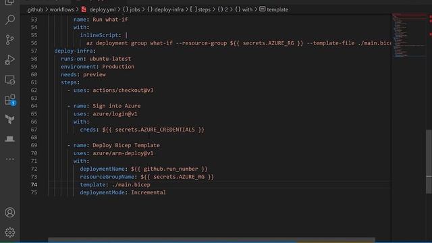This screenshot has width=432, height=243.
Task: Click the vertical scrollbar thumb
Action: pyautogui.click(x=429, y=161)
